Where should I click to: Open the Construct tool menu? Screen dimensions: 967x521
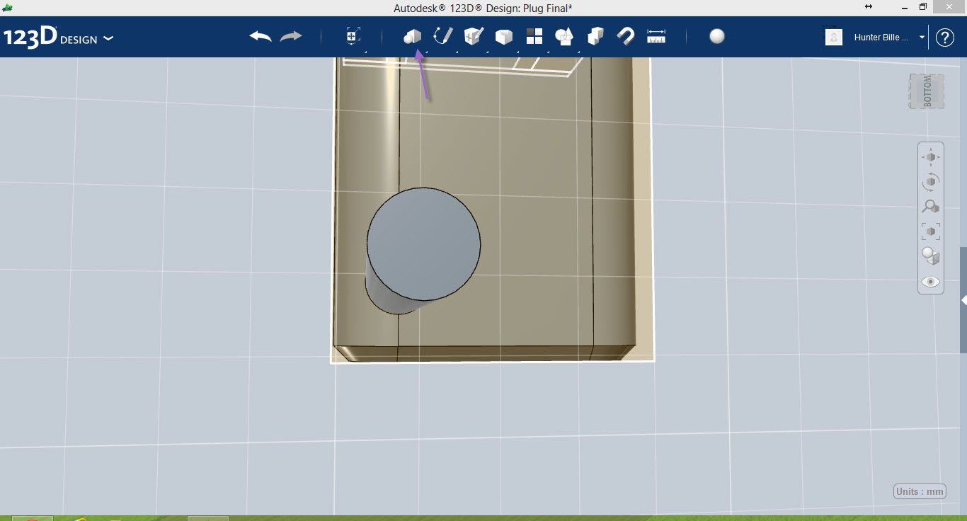[x=474, y=36]
